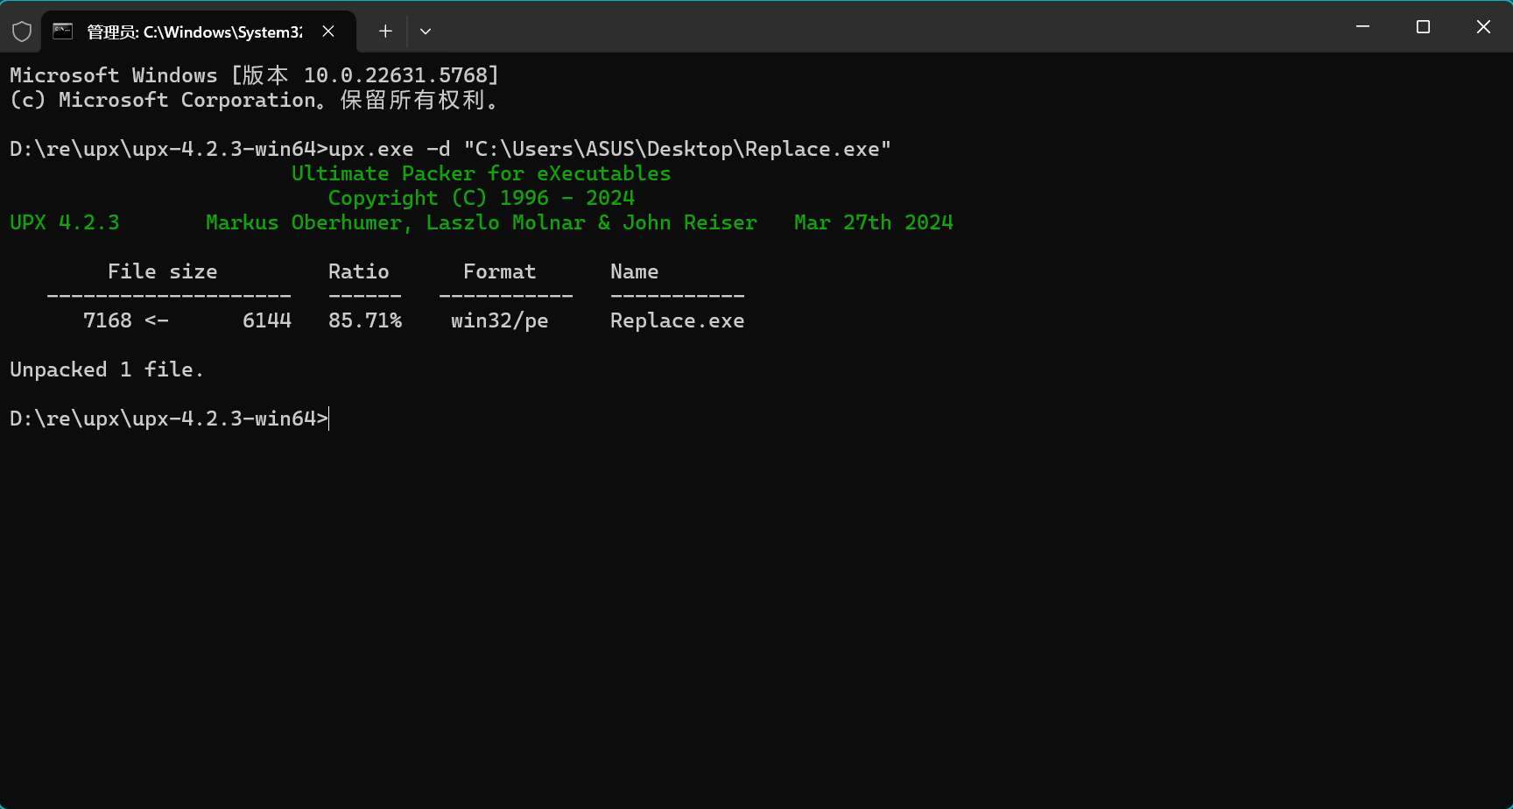Click the Replace.exe name in results table
The width and height of the screenshot is (1513, 809).
pos(678,320)
